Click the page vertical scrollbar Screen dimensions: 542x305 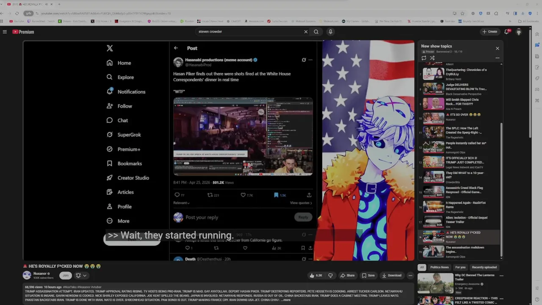click(530, 83)
